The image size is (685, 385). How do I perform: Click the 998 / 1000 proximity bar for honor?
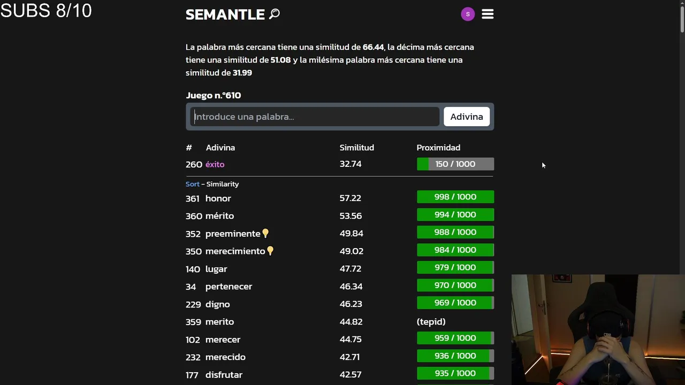pos(455,197)
